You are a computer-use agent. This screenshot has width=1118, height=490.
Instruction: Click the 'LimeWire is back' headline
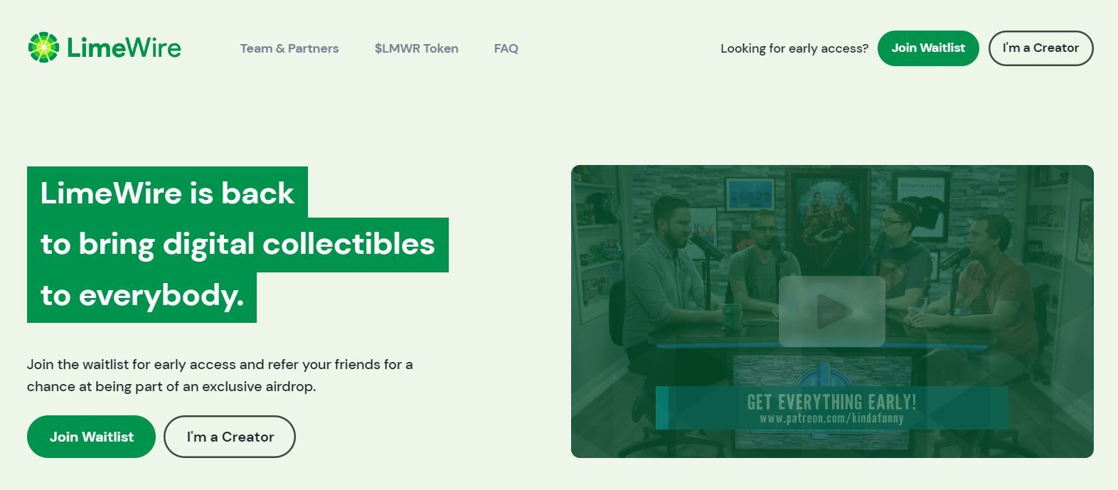point(167,193)
